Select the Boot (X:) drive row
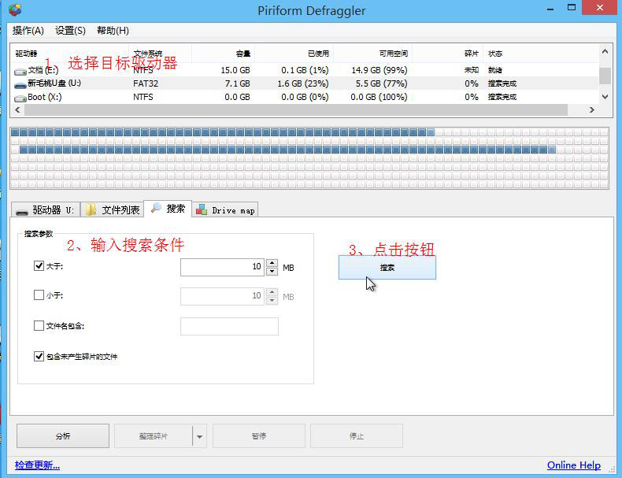 click(305, 97)
